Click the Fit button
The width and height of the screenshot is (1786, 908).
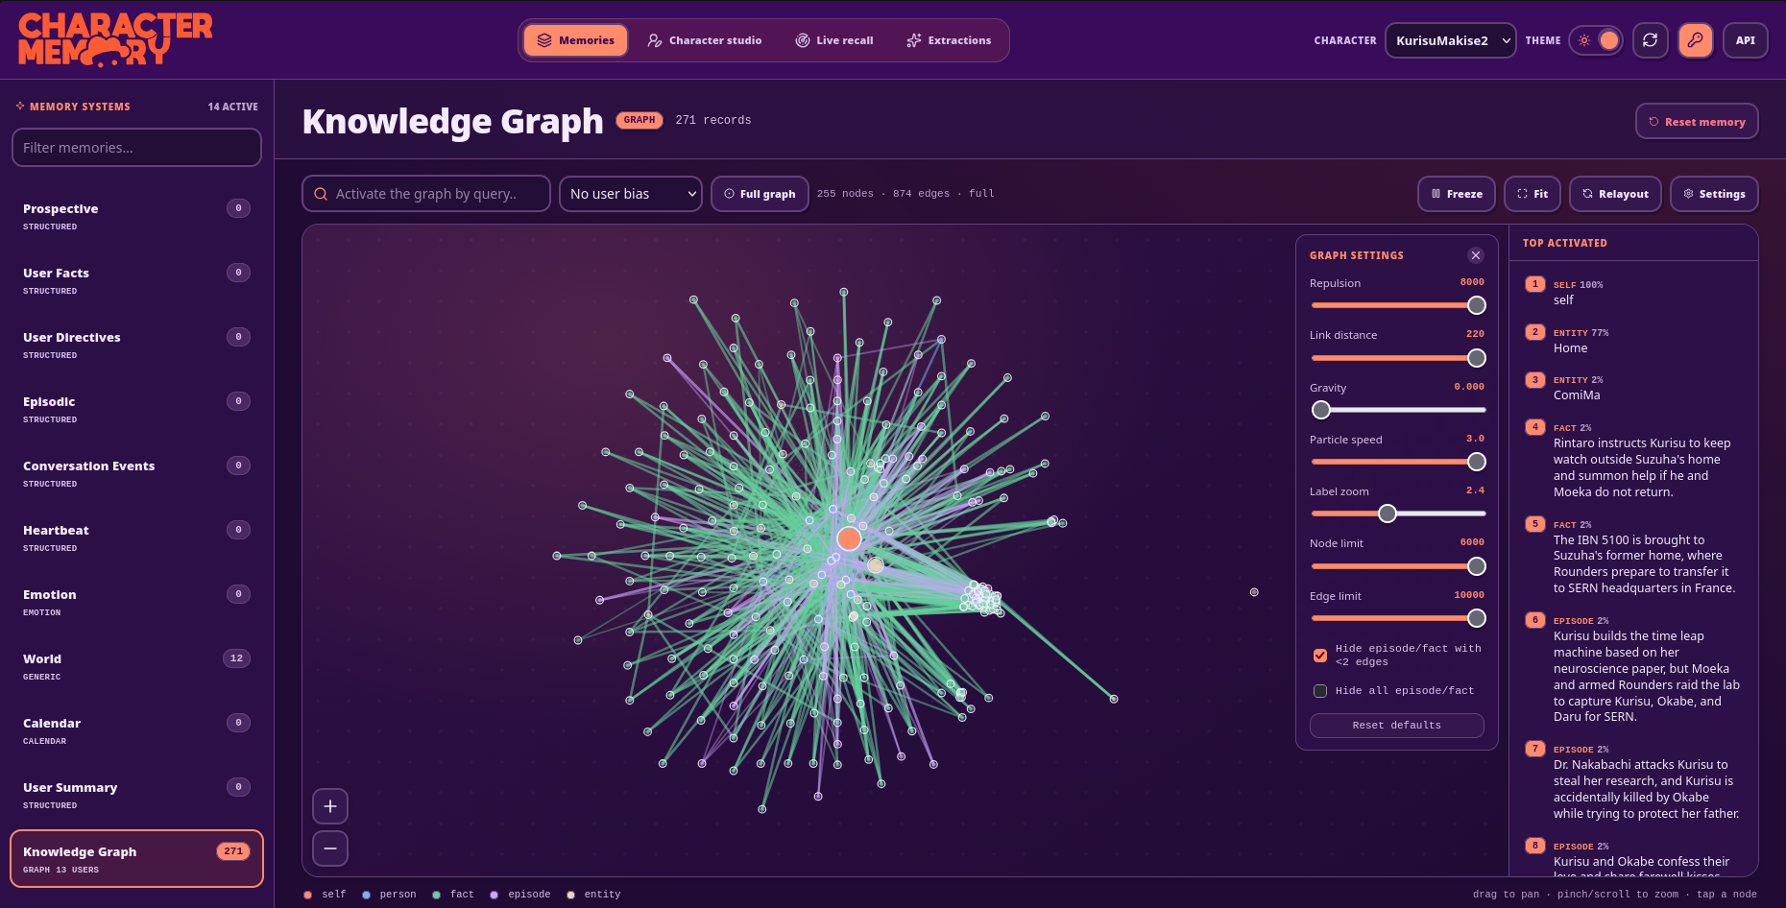(x=1533, y=194)
